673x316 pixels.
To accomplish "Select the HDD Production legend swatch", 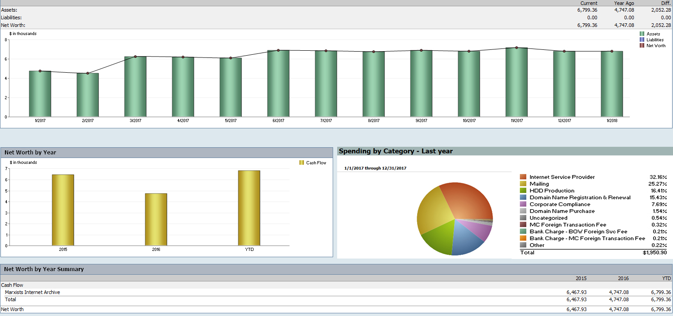I will point(523,191).
